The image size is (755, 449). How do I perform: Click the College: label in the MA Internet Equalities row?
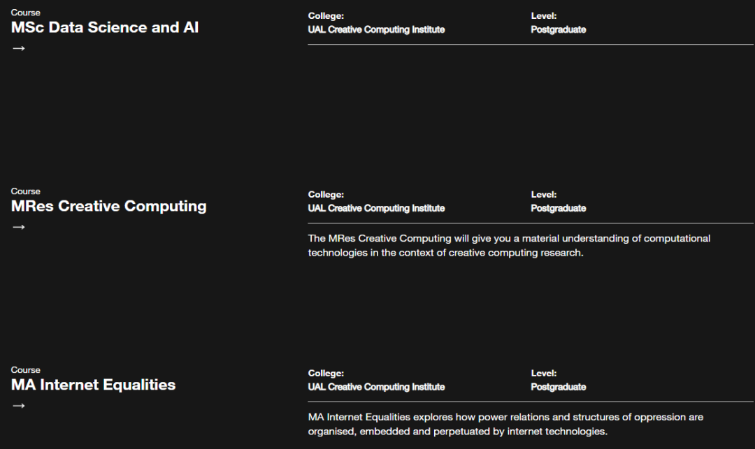coord(326,374)
